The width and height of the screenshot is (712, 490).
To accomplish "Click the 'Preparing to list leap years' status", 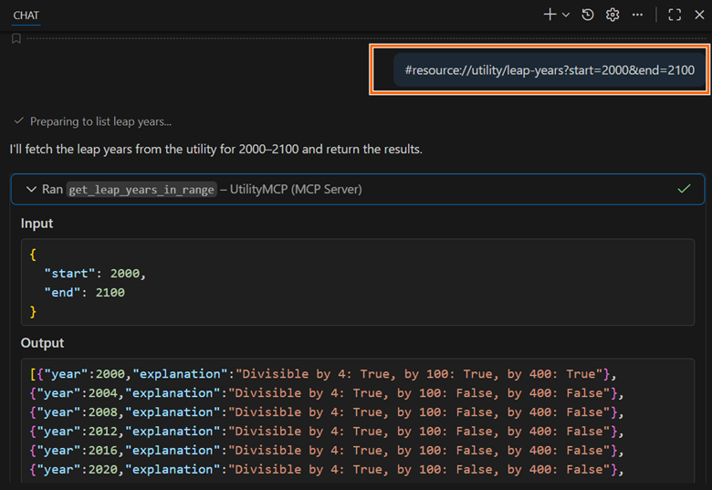I will pos(100,121).
